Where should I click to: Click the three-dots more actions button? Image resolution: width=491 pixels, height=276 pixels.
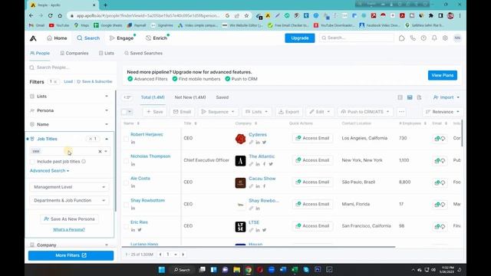(401, 112)
